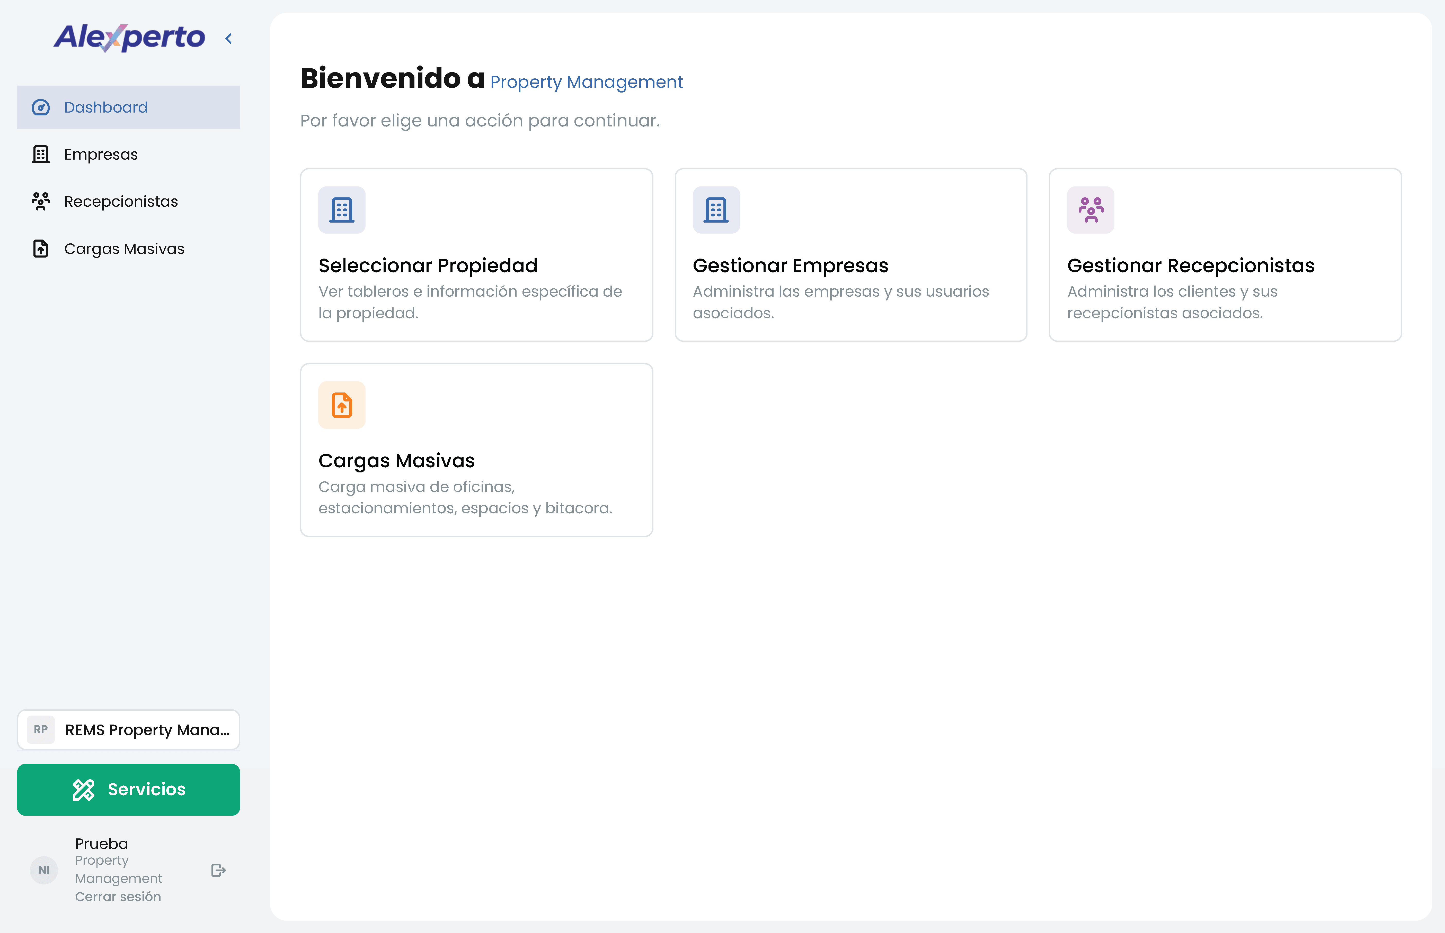Click the Alexperto logo

pyautogui.click(x=129, y=38)
